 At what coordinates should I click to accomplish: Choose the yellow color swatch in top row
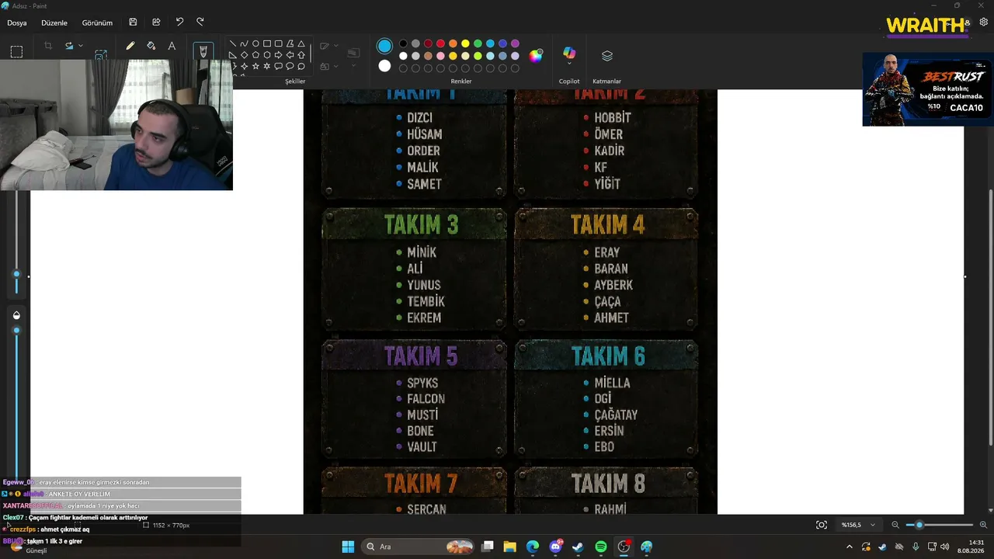pos(465,43)
